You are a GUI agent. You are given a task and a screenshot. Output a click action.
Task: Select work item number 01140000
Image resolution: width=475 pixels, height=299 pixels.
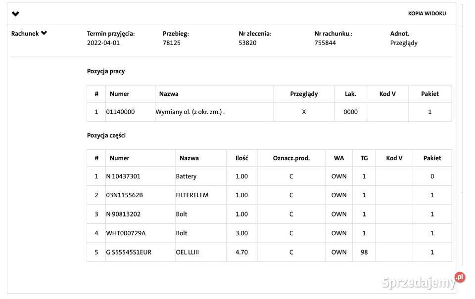120,112
